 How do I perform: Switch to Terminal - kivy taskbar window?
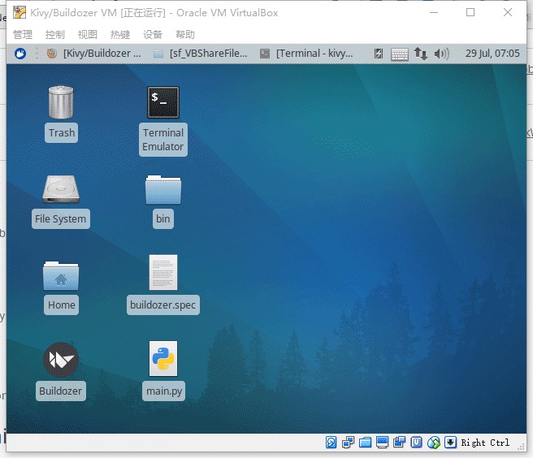click(x=306, y=54)
